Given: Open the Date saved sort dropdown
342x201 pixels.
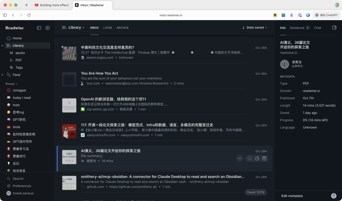Looking at the screenshot, I should pos(255,28).
